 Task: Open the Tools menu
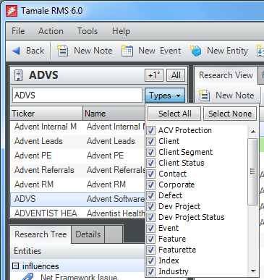pos(88,31)
